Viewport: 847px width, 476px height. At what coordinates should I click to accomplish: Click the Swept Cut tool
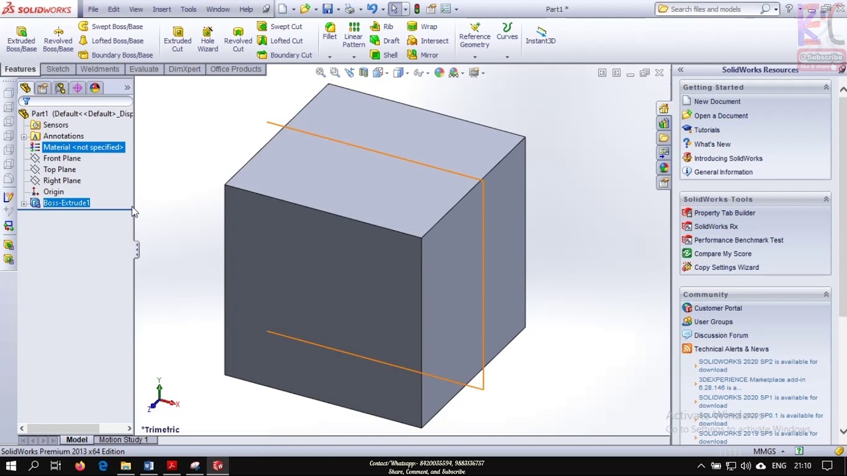click(279, 26)
